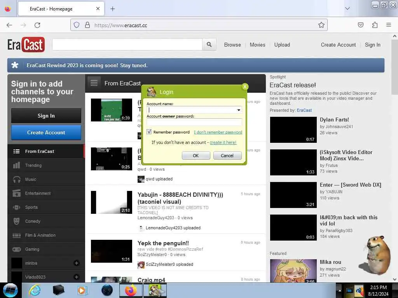Reload the page with refresh icon

[37, 25]
